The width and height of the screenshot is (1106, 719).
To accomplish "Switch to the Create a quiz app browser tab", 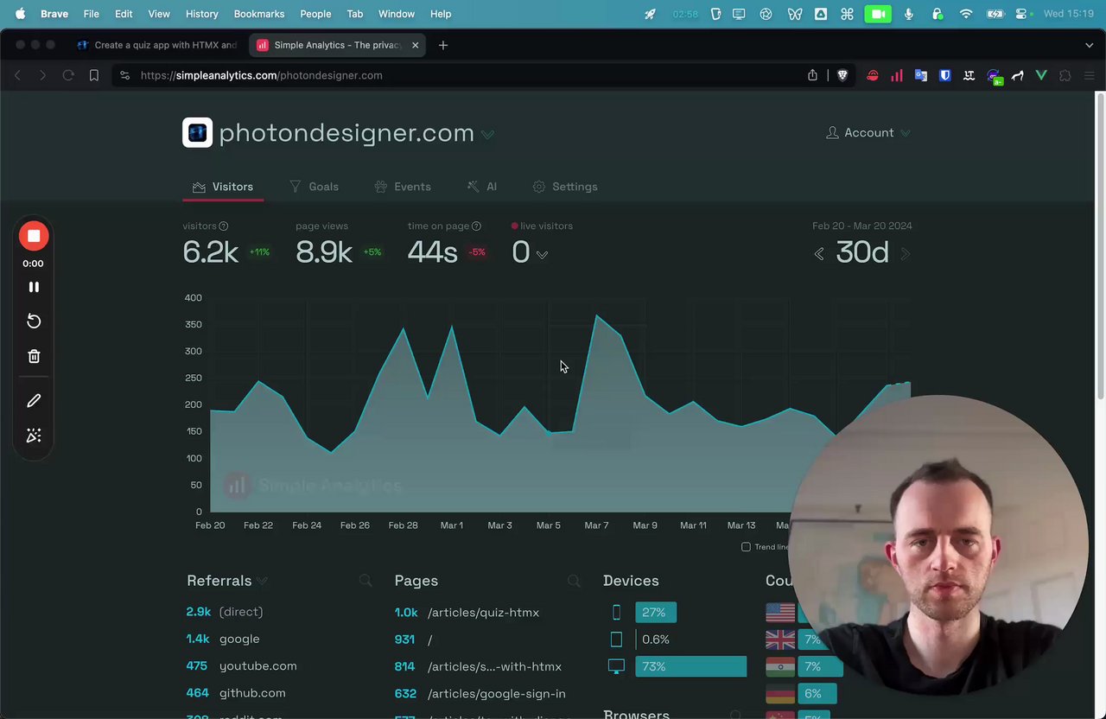I will point(157,45).
